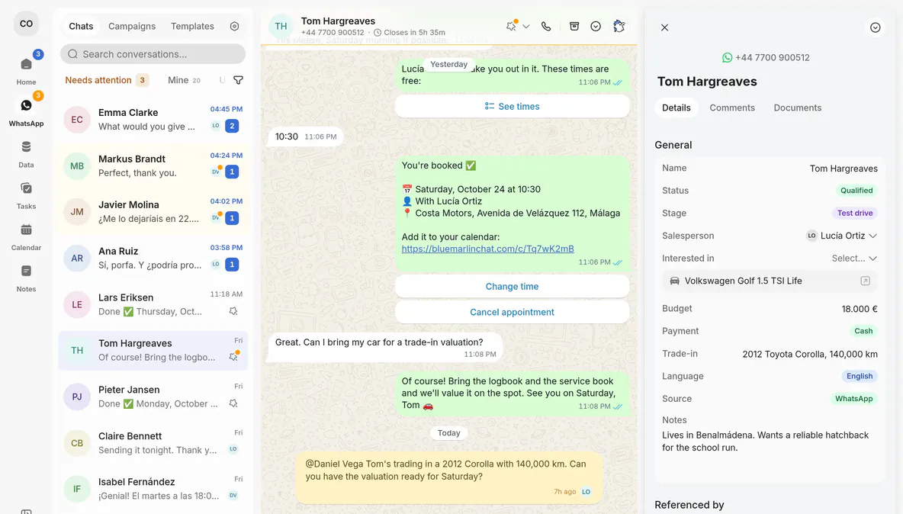Edit the Notes text about Benalmádena
The height and width of the screenshot is (514, 903).
point(765,442)
